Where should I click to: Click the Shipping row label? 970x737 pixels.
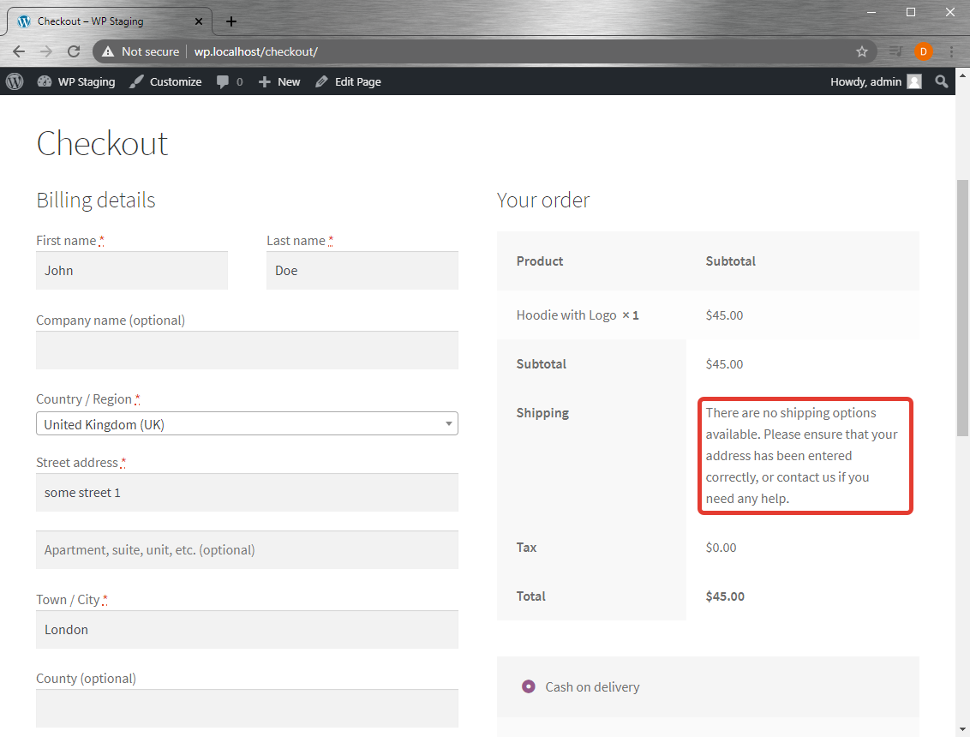[542, 413]
